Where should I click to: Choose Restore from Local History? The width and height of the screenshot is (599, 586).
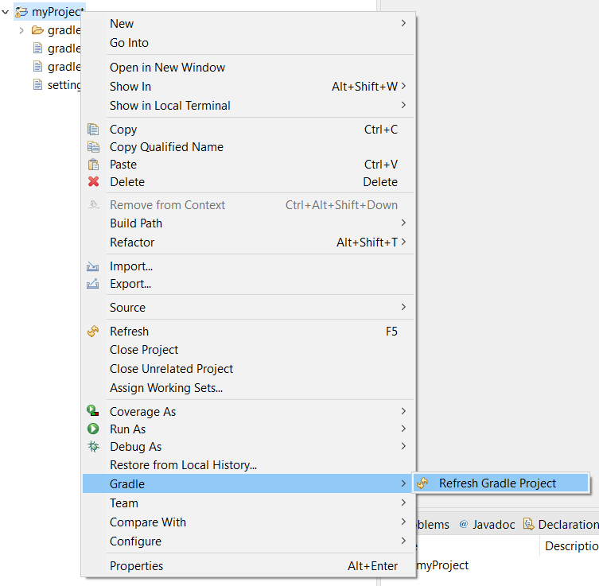183,465
